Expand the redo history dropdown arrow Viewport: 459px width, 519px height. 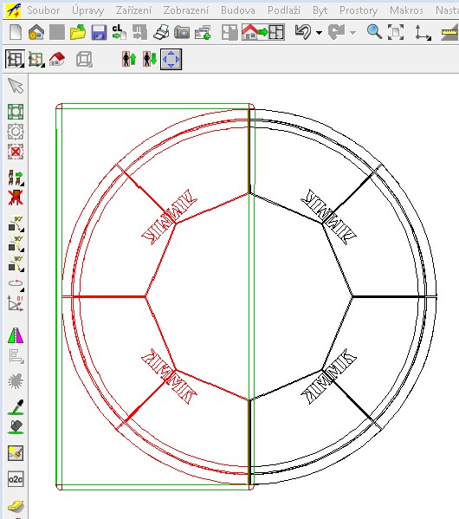point(352,32)
